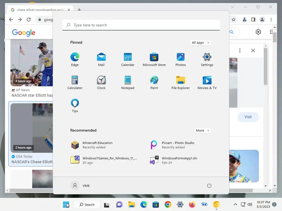Screen dimensions: 282x211
Task: Open the Clock app
Action: pyautogui.click(x=101, y=83)
